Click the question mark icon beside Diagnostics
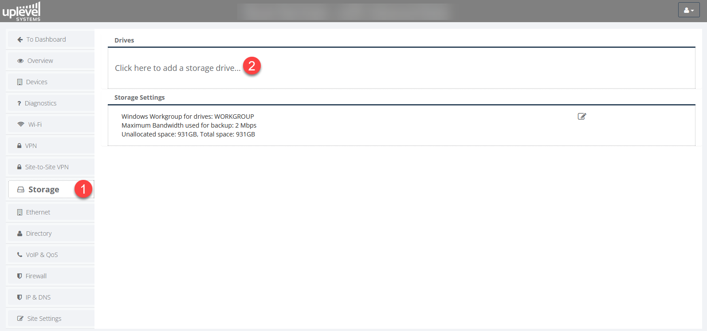 pyautogui.click(x=19, y=103)
